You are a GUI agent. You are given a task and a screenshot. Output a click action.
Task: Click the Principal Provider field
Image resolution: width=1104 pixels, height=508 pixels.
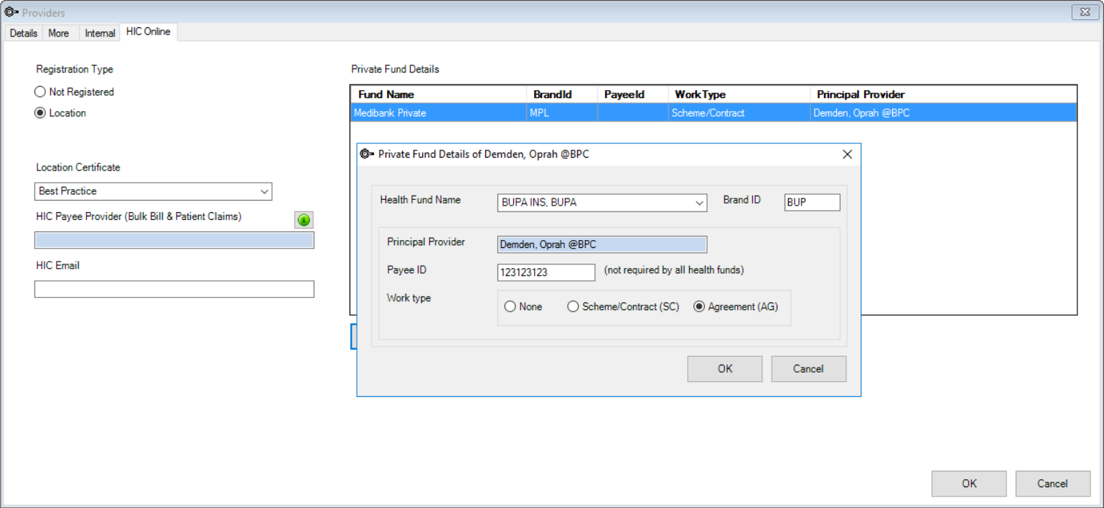(602, 245)
